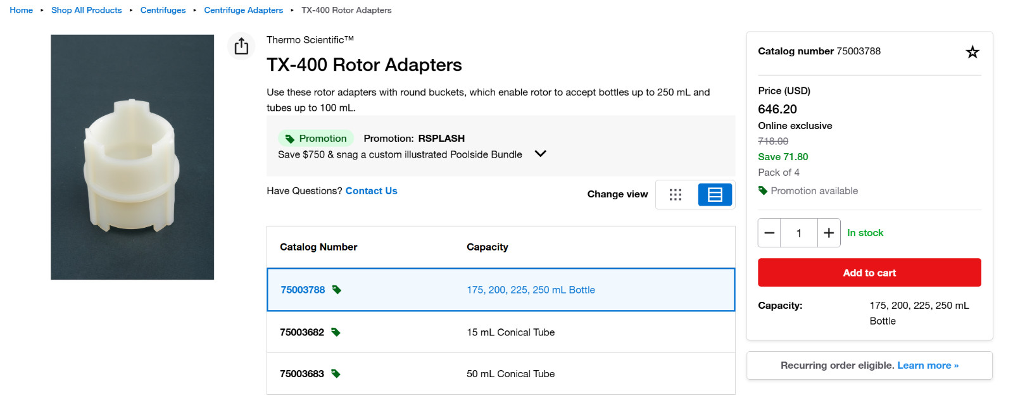1013x410 pixels.
Task: Click the TX-400 Rotor Adapters title
Action: coord(364,65)
